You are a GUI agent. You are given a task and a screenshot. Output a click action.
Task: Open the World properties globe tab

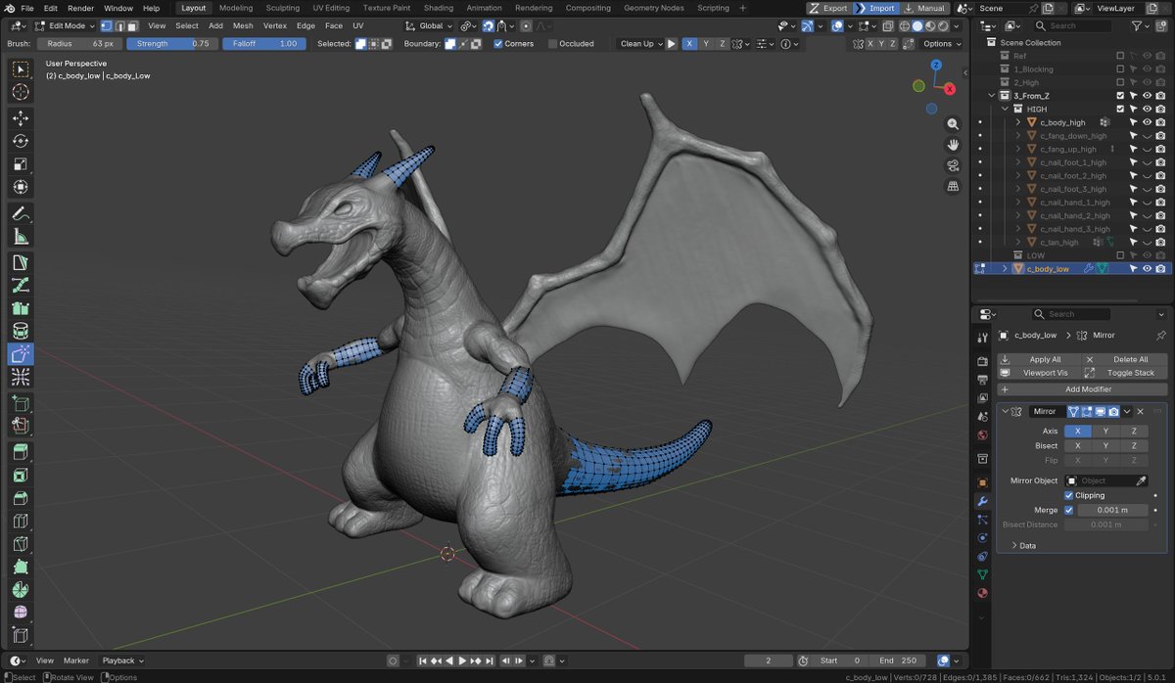tap(982, 435)
